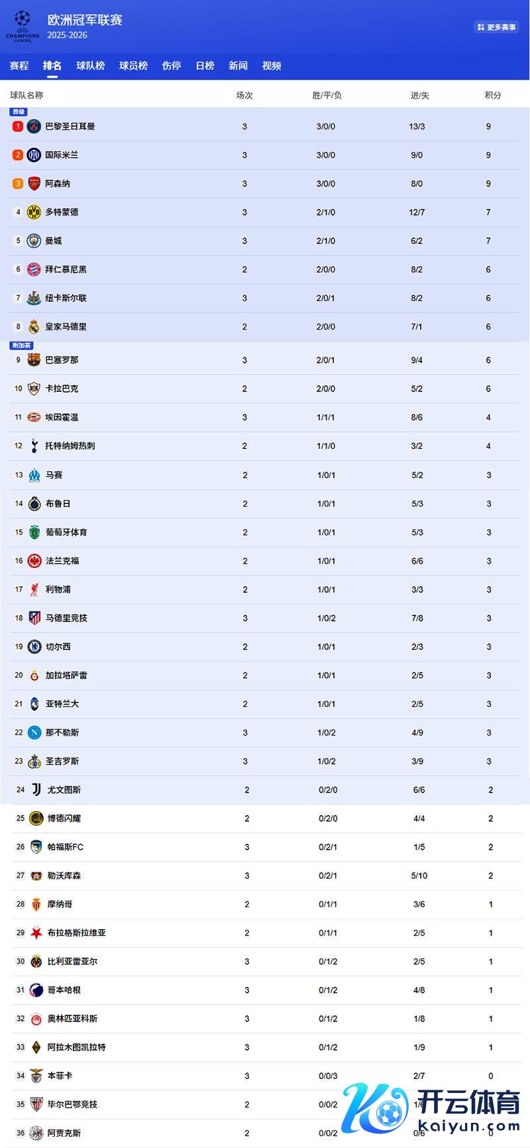530x1148 pixels.
Task: Open the 更多赛事 menu button
Action: (496, 27)
